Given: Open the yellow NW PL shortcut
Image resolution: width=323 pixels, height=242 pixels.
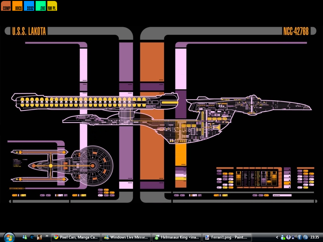Looking at the screenshot, I should pyautogui.click(x=52, y=6).
